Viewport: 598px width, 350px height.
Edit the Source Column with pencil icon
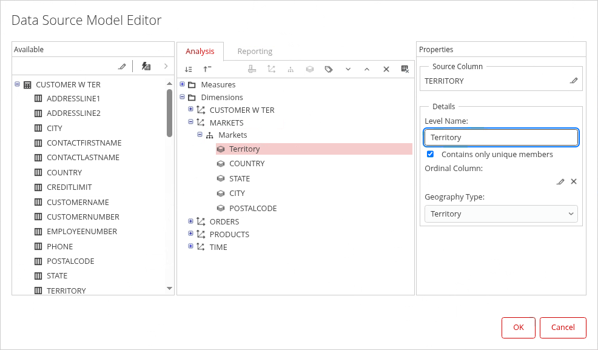[x=574, y=81]
